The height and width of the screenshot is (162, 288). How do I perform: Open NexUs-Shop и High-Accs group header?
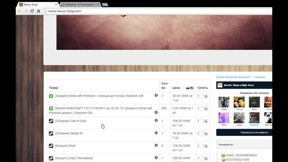click(x=239, y=85)
